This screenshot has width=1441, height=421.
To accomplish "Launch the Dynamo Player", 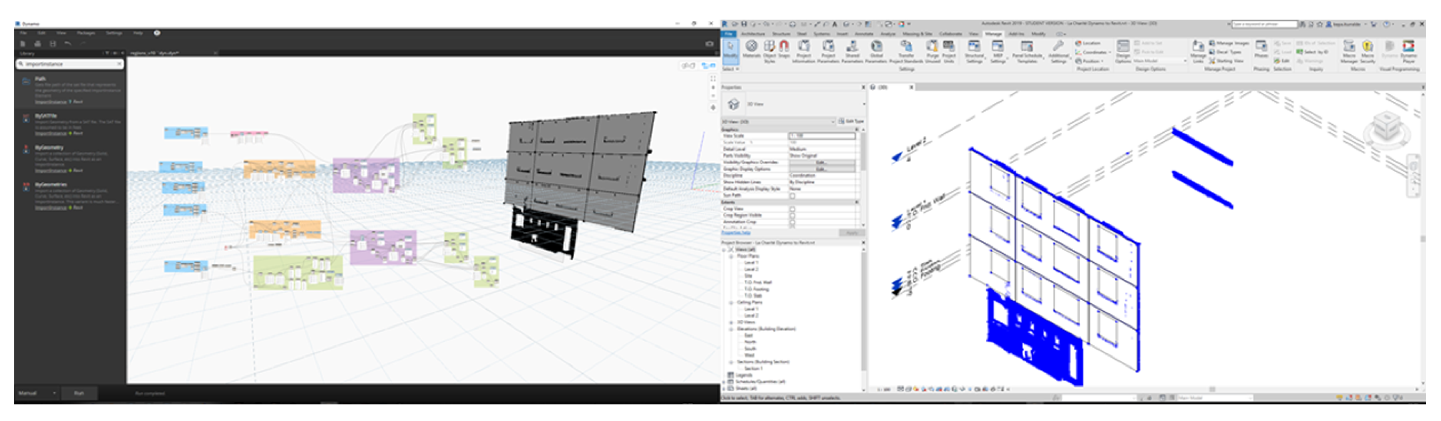I will coord(1408,49).
